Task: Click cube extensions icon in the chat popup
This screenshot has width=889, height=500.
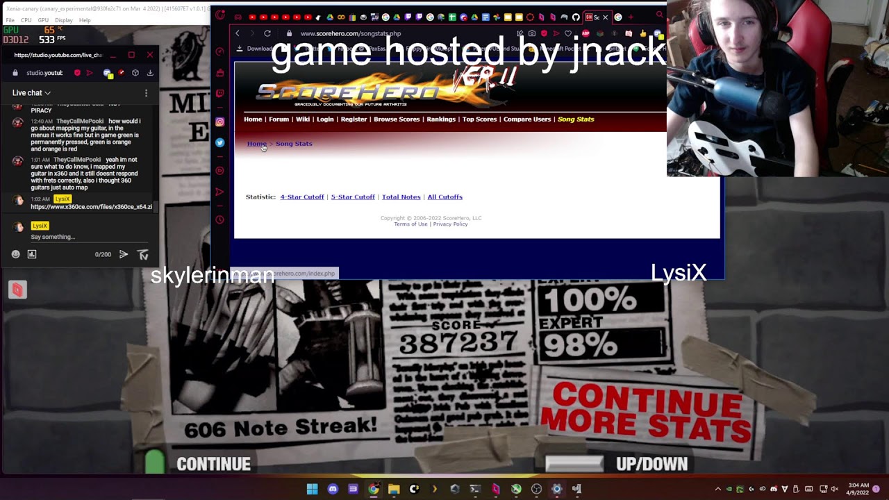Action: 135,73
